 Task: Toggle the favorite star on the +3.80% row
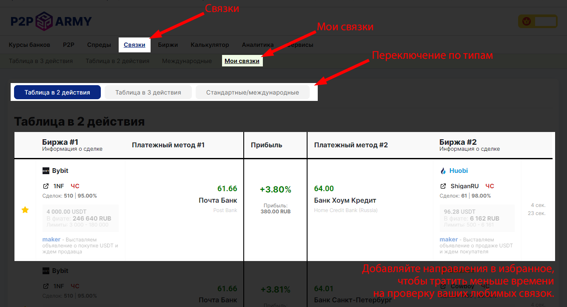click(x=25, y=209)
